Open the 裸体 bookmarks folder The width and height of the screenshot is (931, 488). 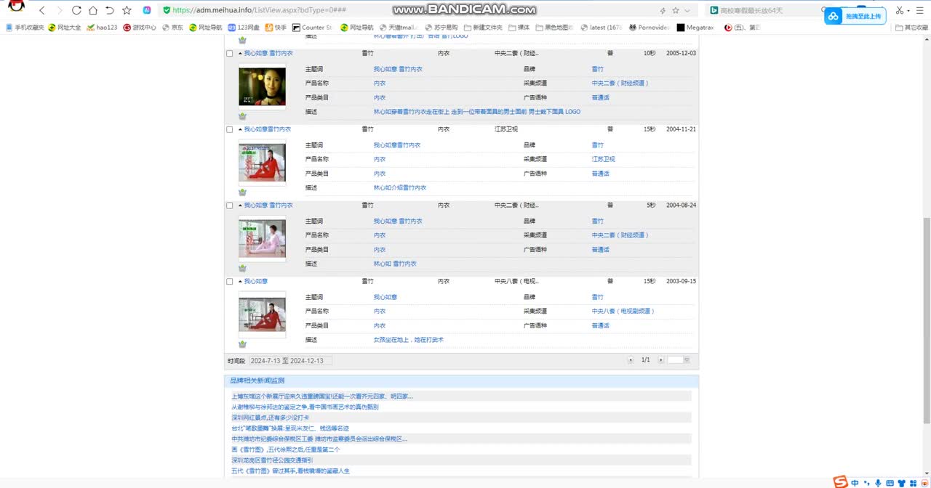click(x=519, y=28)
